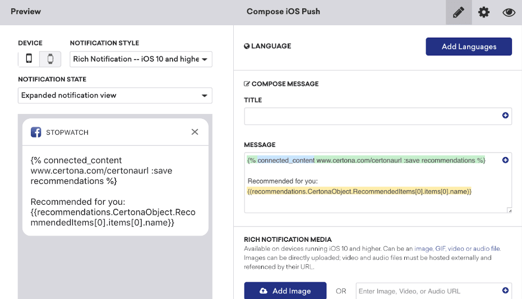Click the Add Languages button

coord(469,47)
